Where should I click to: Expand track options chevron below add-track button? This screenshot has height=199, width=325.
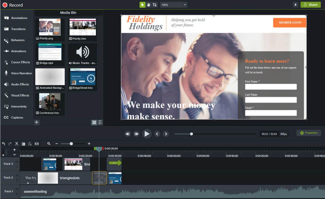15,155
